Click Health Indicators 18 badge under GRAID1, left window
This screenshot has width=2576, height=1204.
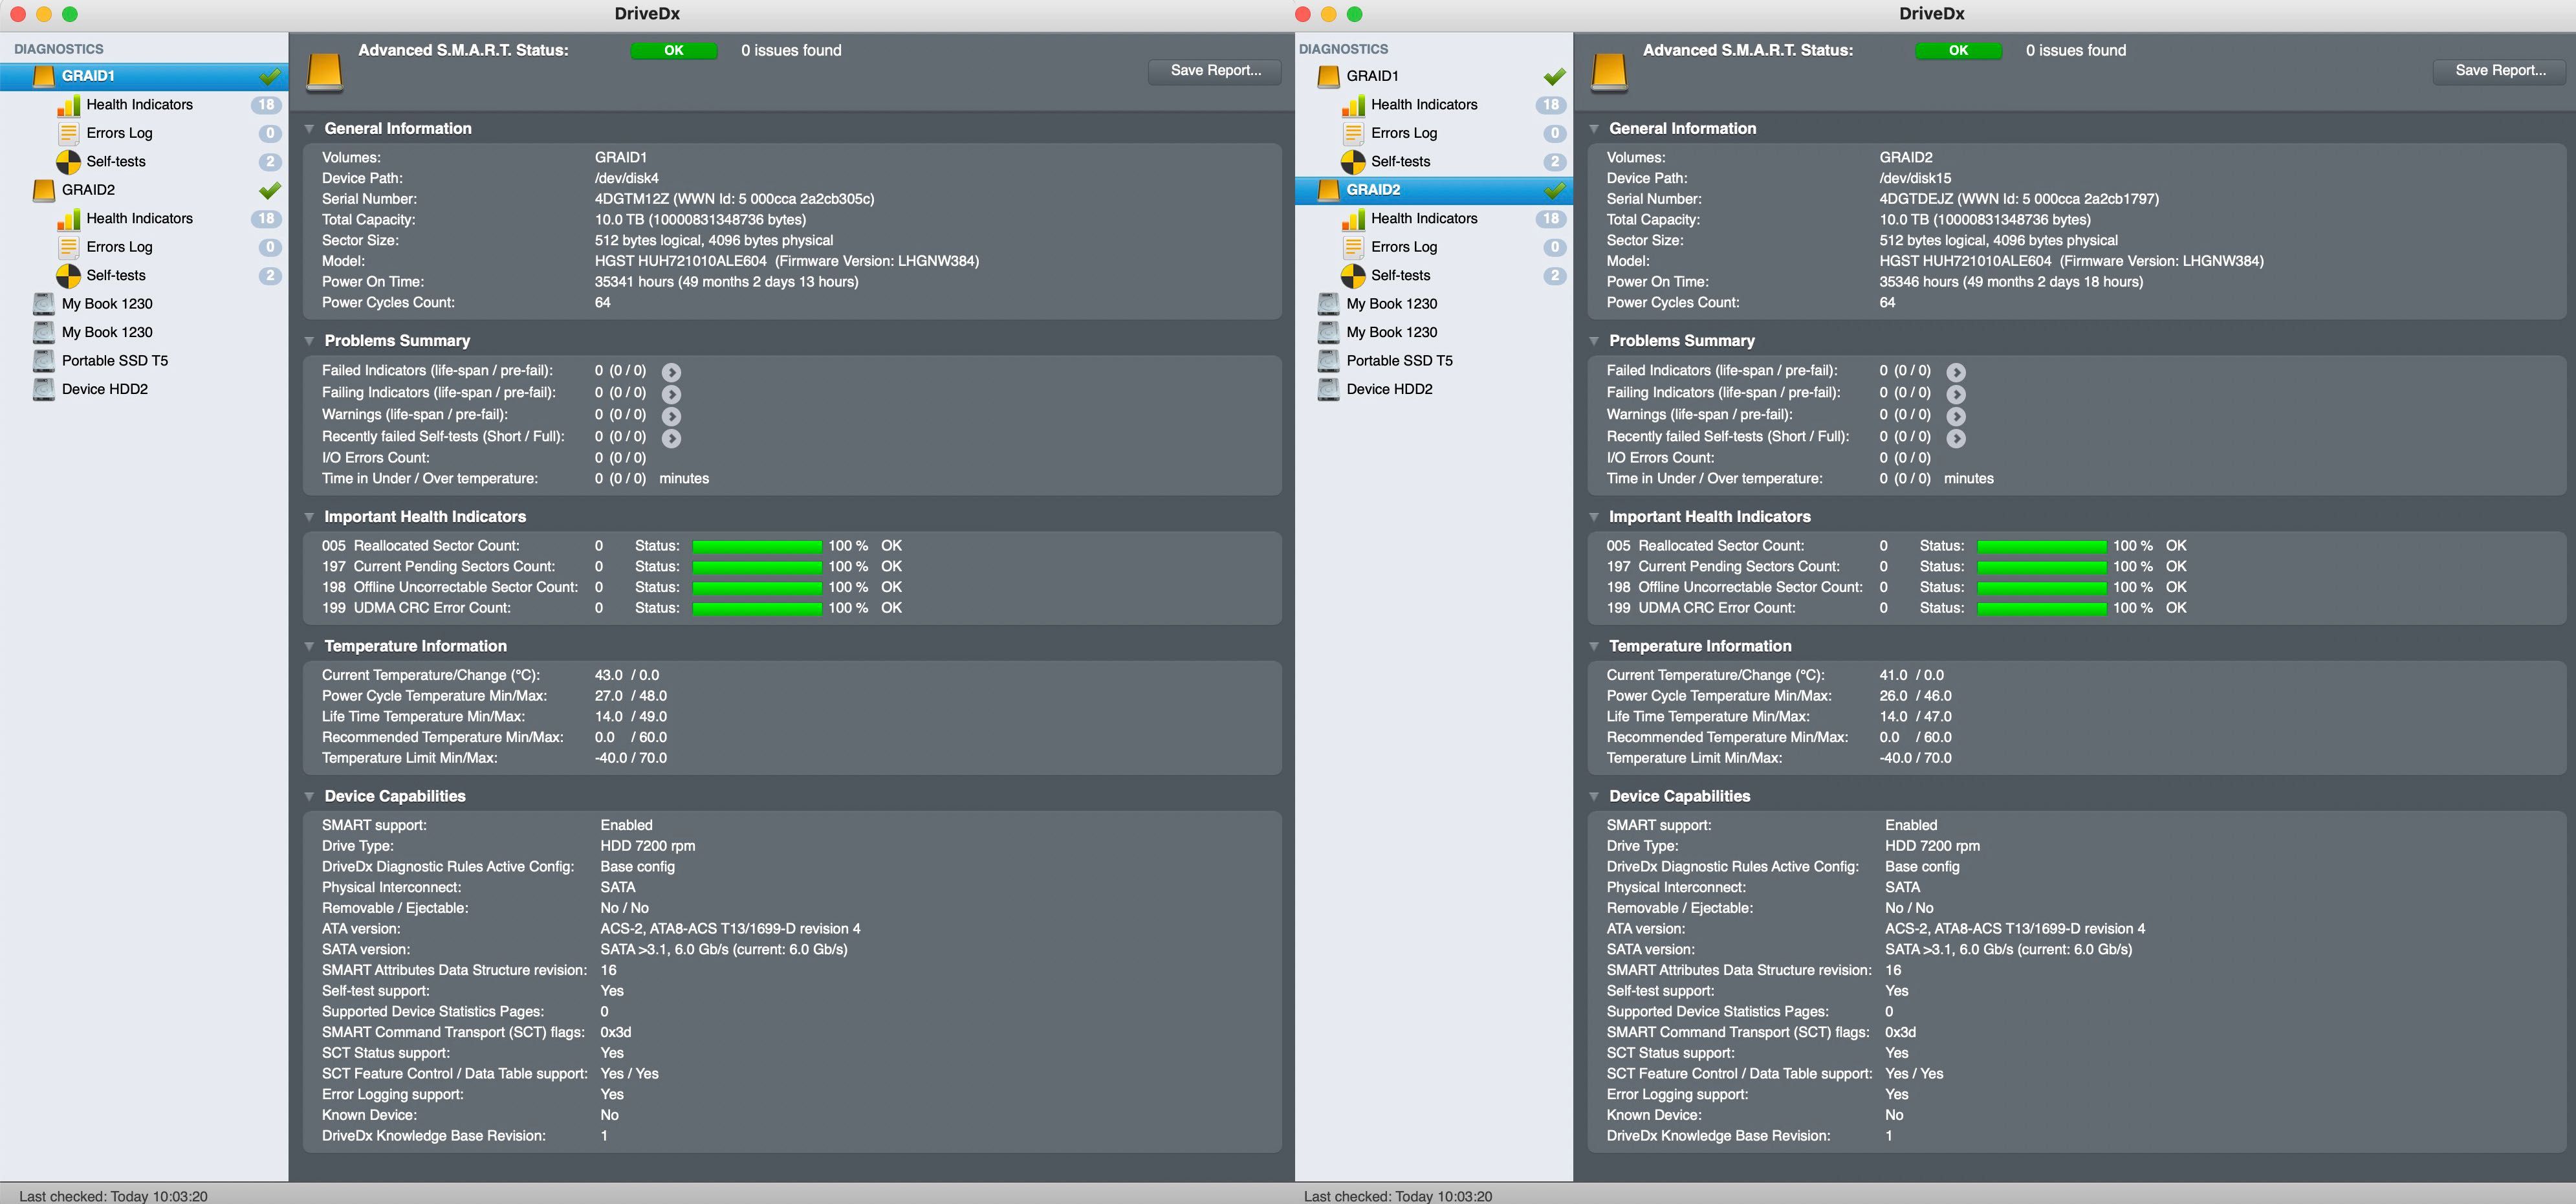[x=266, y=105]
